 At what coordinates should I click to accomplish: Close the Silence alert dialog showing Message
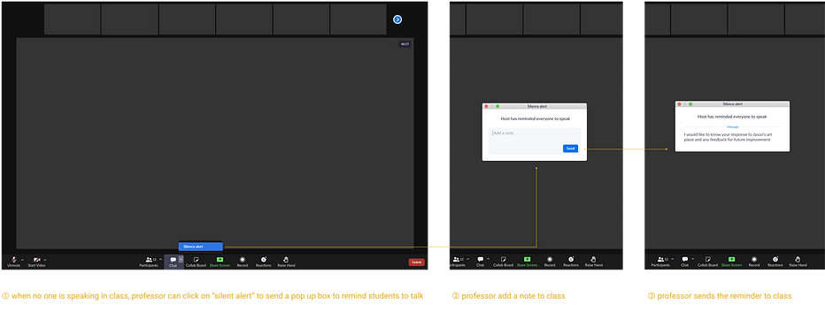[x=679, y=104]
